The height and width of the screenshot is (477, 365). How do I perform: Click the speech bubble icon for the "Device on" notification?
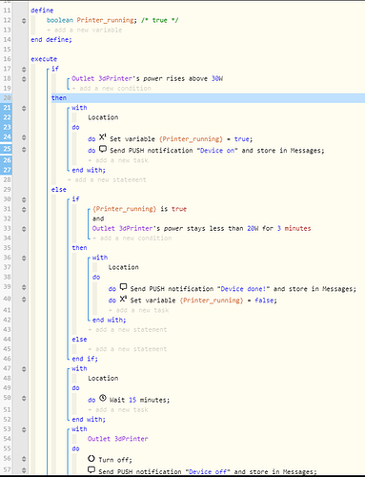(x=103, y=149)
